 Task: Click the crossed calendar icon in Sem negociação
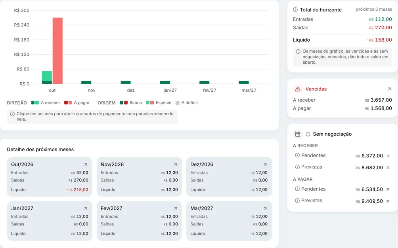(298, 134)
